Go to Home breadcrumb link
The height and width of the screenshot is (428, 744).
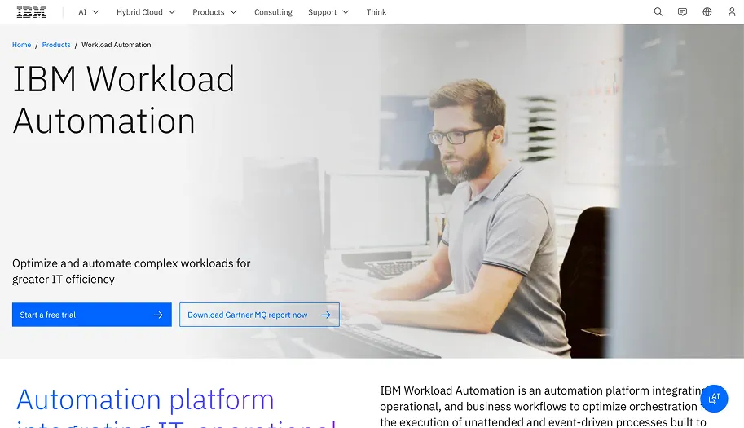click(21, 45)
